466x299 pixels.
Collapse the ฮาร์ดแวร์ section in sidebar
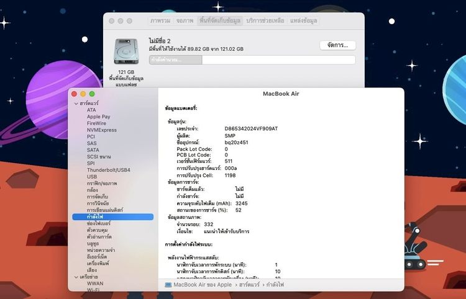click(x=76, y=104)
